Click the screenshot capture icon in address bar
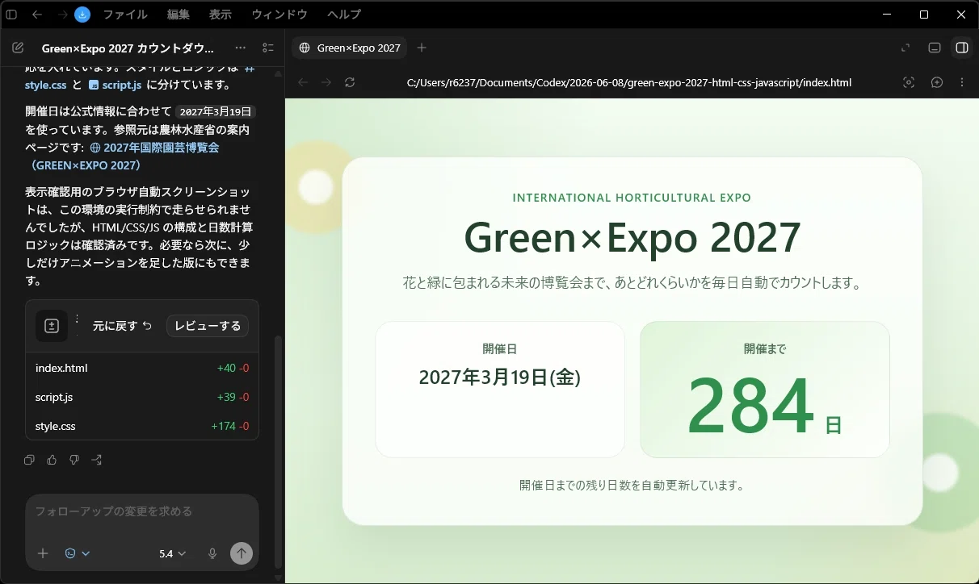Screen dimensions: 979x584 tap(909, 82)
